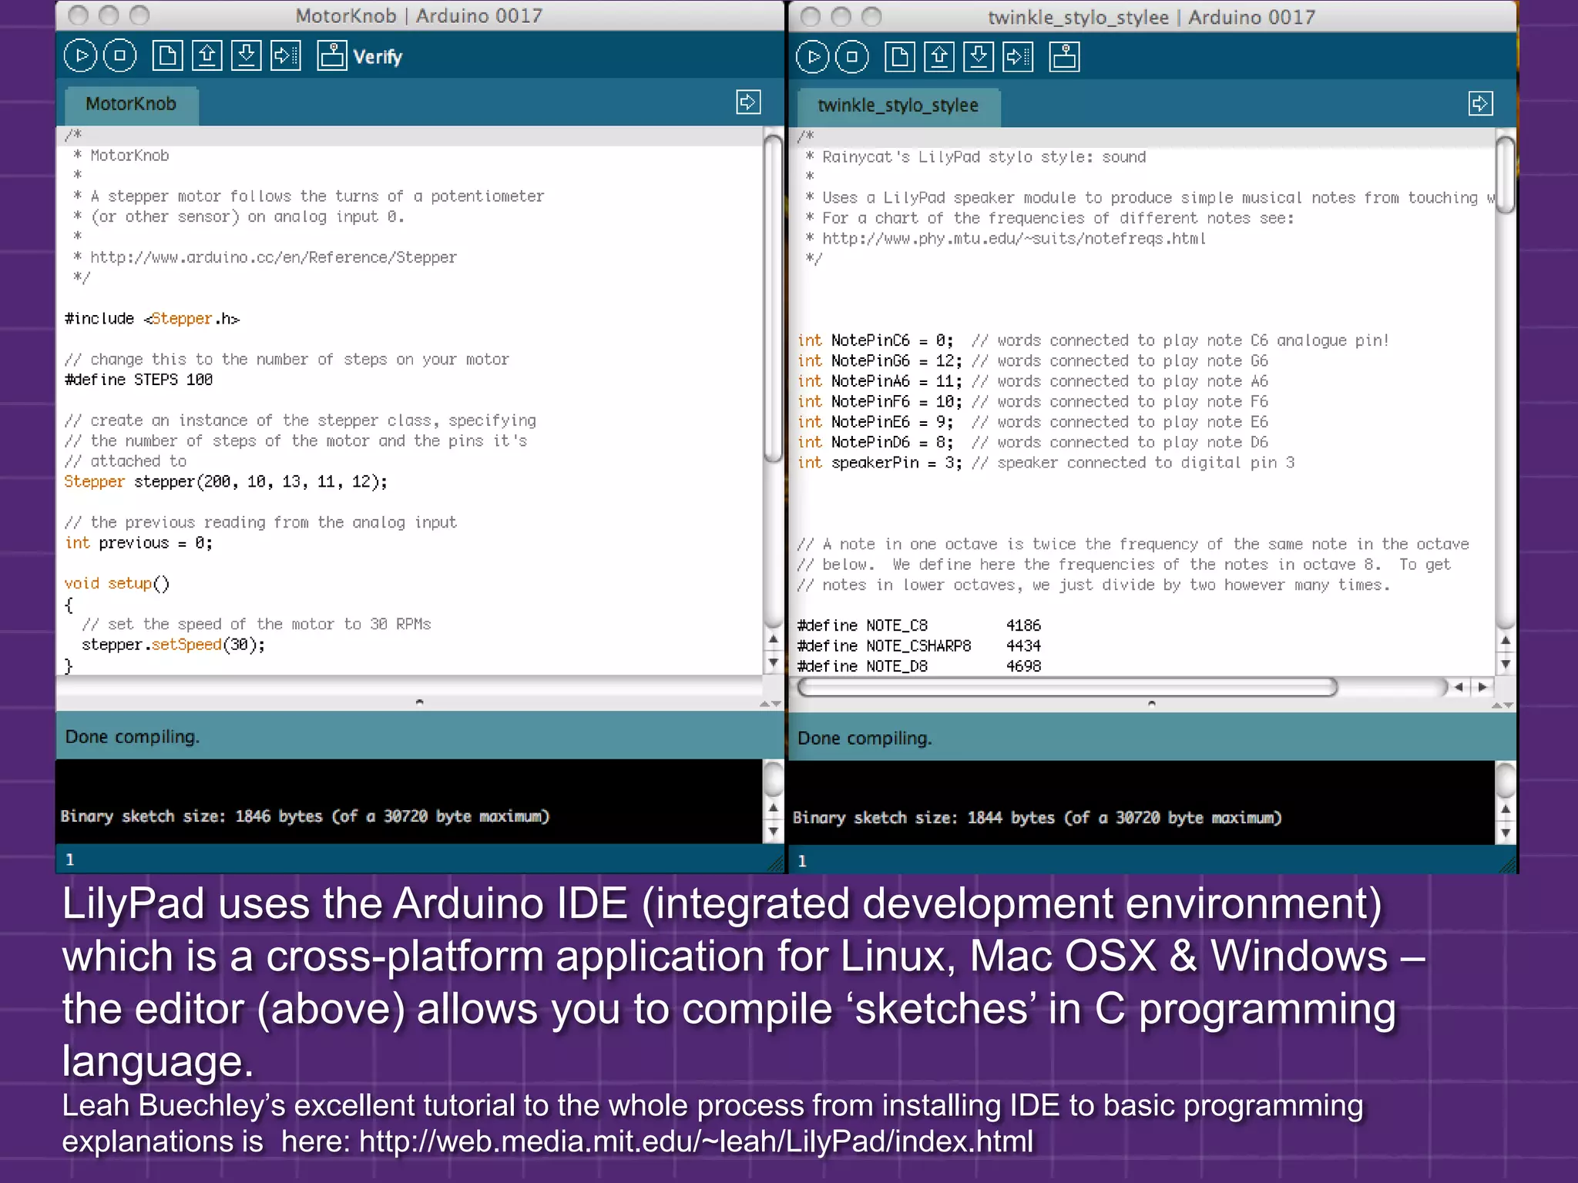1578x1183 pixels.
Task: Click Stop icon in MotorKnob toolbar
Action: click(x=120, y=55)
